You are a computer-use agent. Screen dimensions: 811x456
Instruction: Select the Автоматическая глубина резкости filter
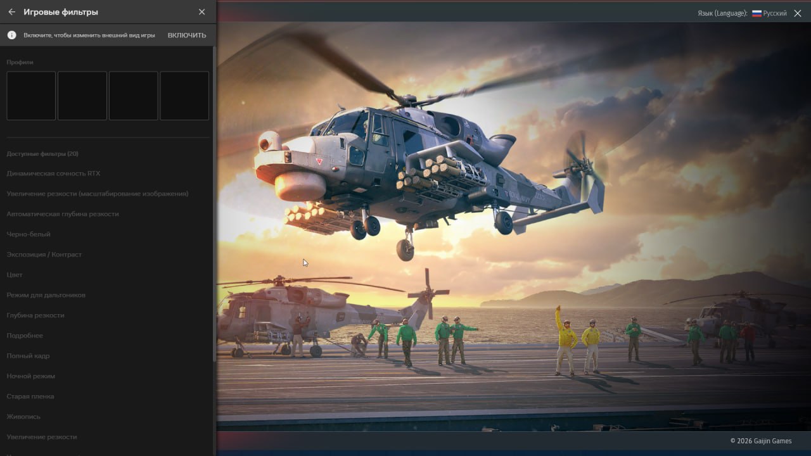[x=63, y=214]
